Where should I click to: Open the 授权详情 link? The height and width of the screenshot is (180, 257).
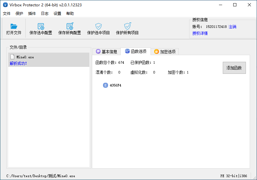point(200,33)
